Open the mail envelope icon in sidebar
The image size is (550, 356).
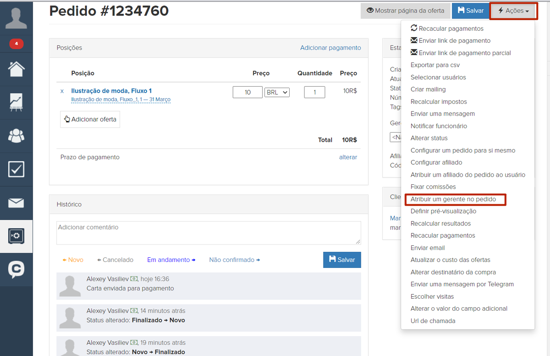(16, 203)
